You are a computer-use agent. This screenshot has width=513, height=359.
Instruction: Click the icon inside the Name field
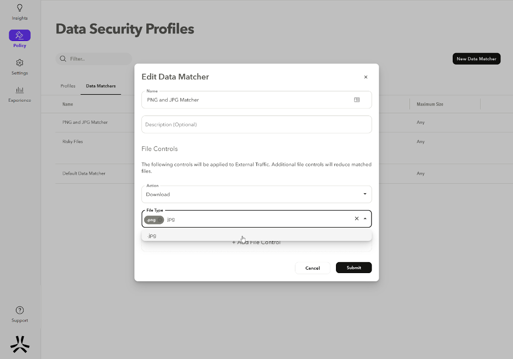tap(357, 100)
